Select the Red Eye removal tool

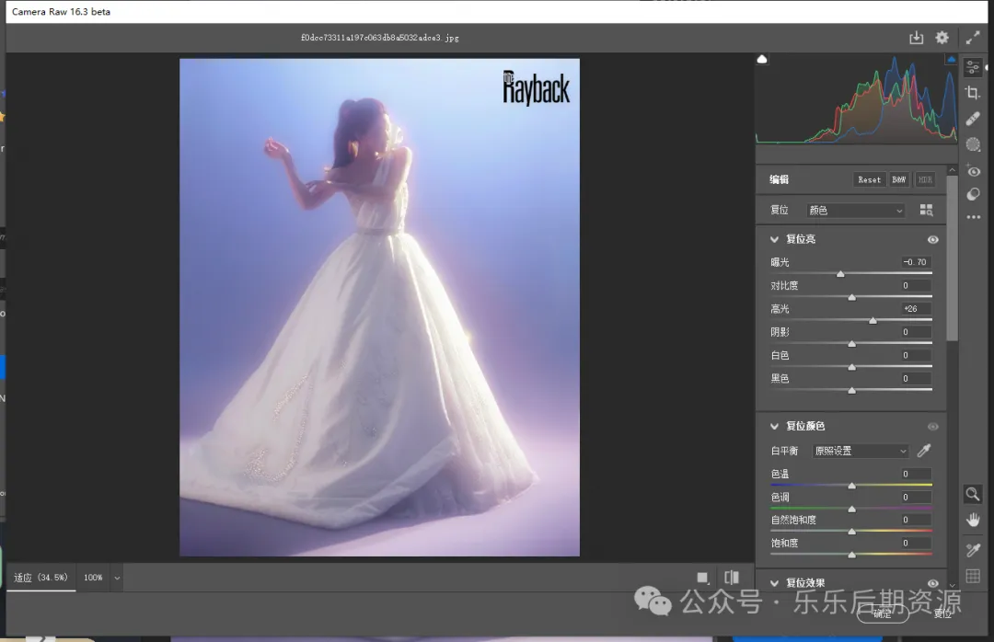973,171
